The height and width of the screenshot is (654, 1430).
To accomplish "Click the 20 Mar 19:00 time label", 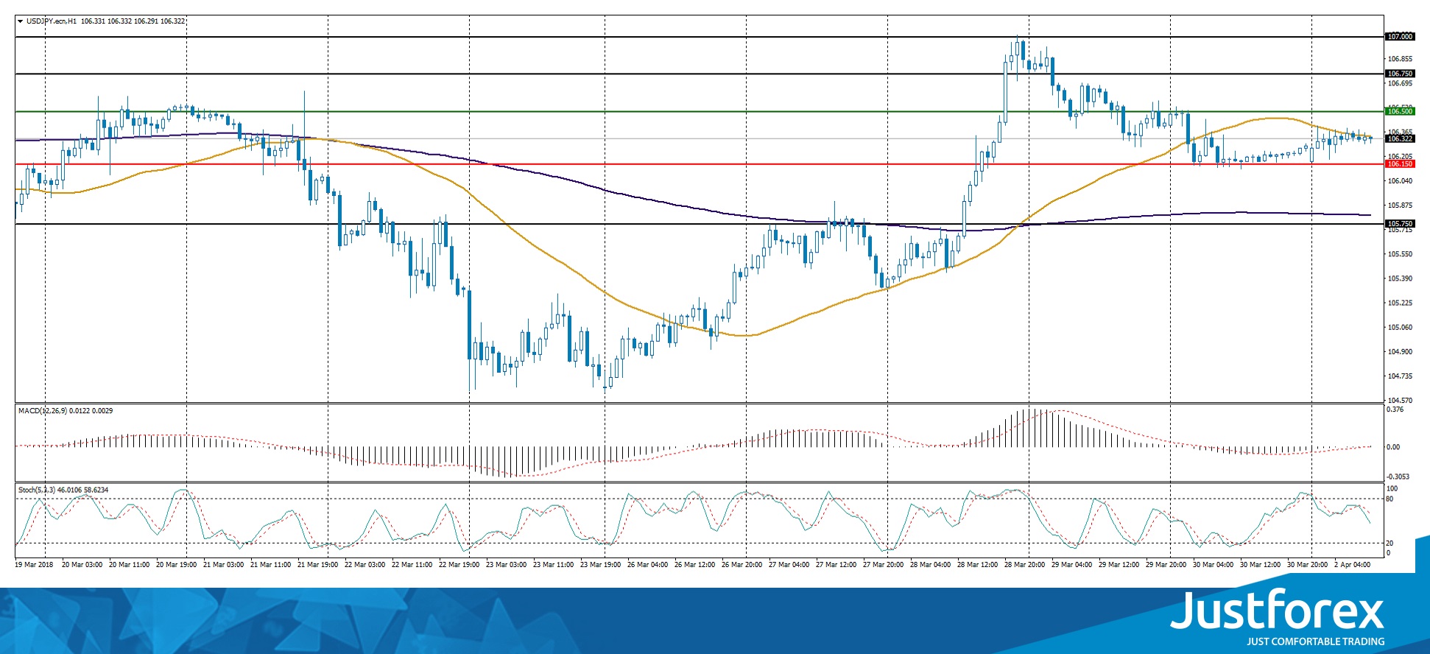I will click(176, 565).
